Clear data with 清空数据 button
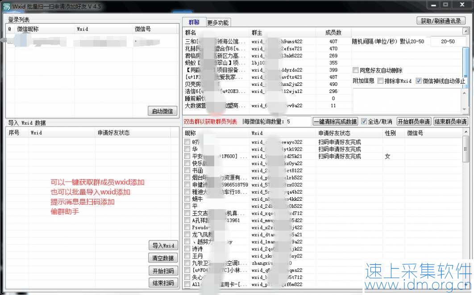This screenshot has height=295, width=474. [x=163, y=258]
